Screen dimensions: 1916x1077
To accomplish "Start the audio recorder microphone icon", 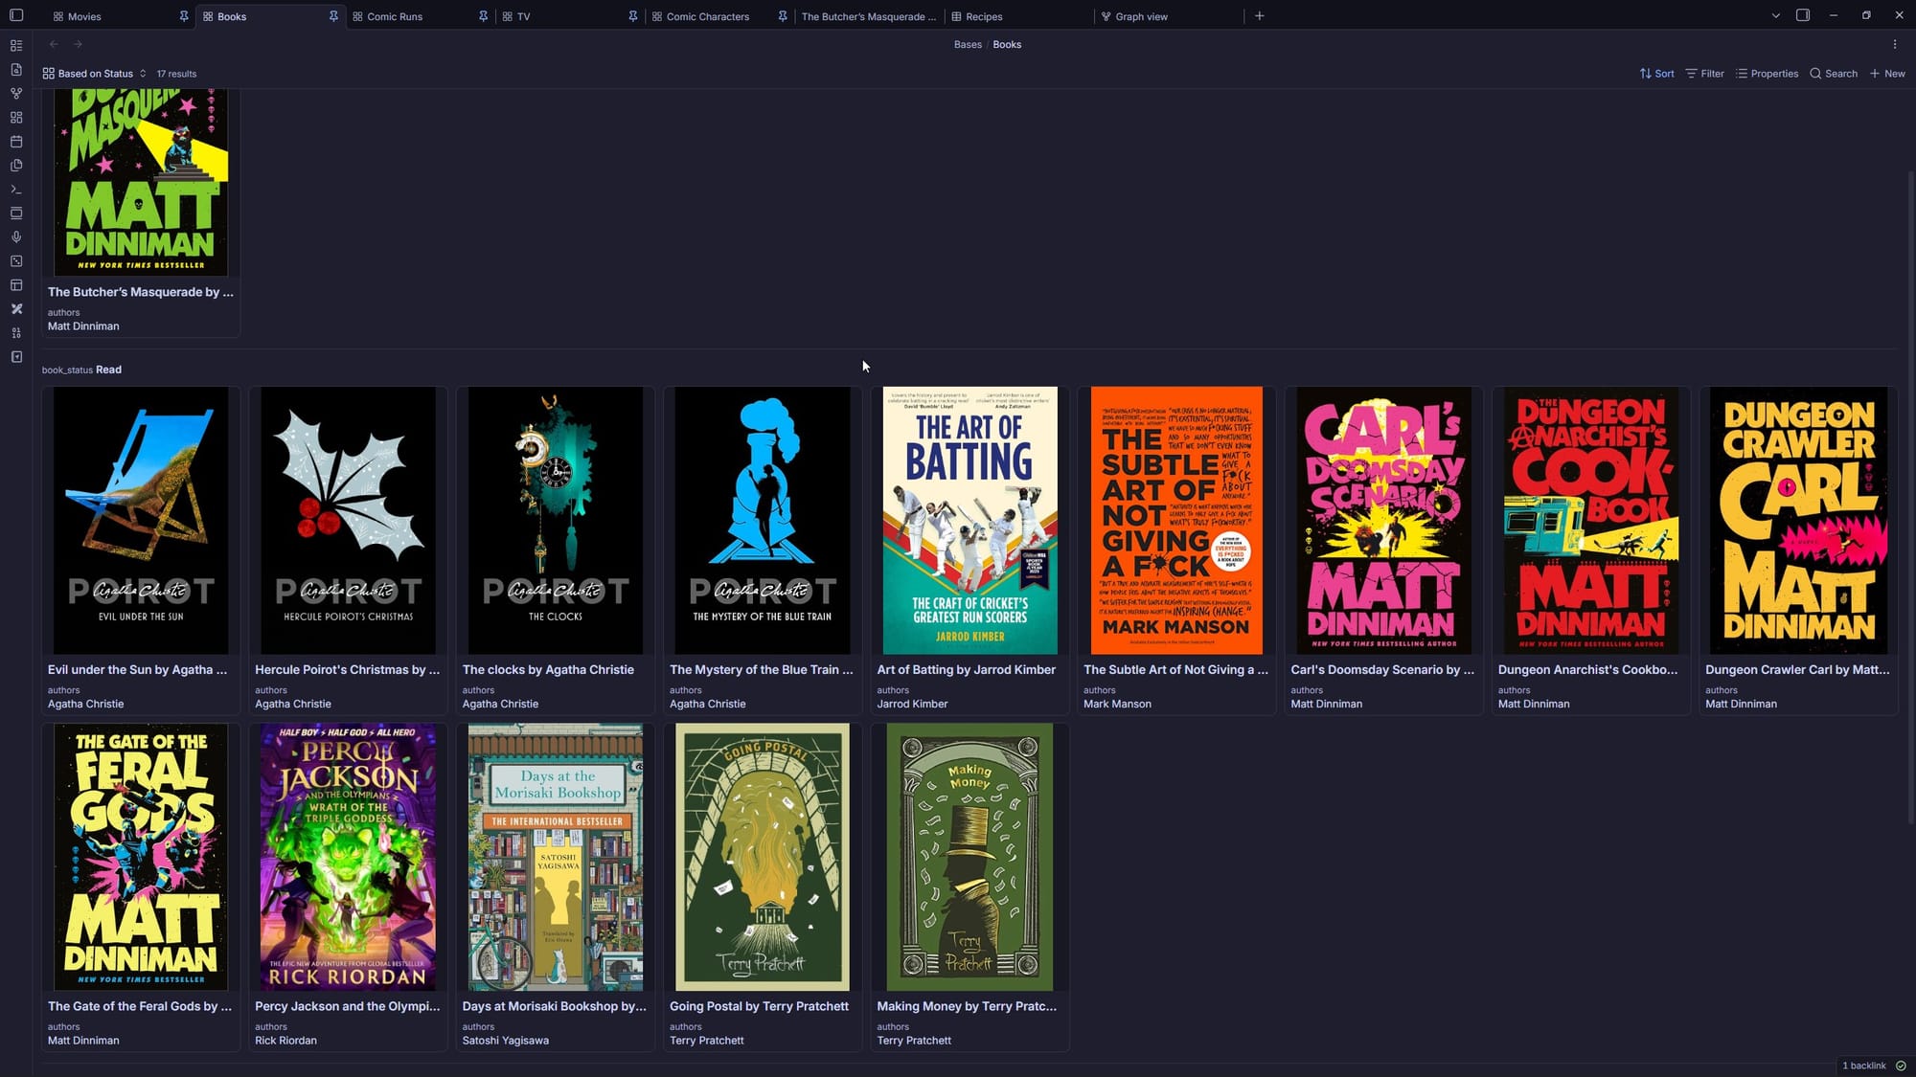I will [x=16, y=237].
